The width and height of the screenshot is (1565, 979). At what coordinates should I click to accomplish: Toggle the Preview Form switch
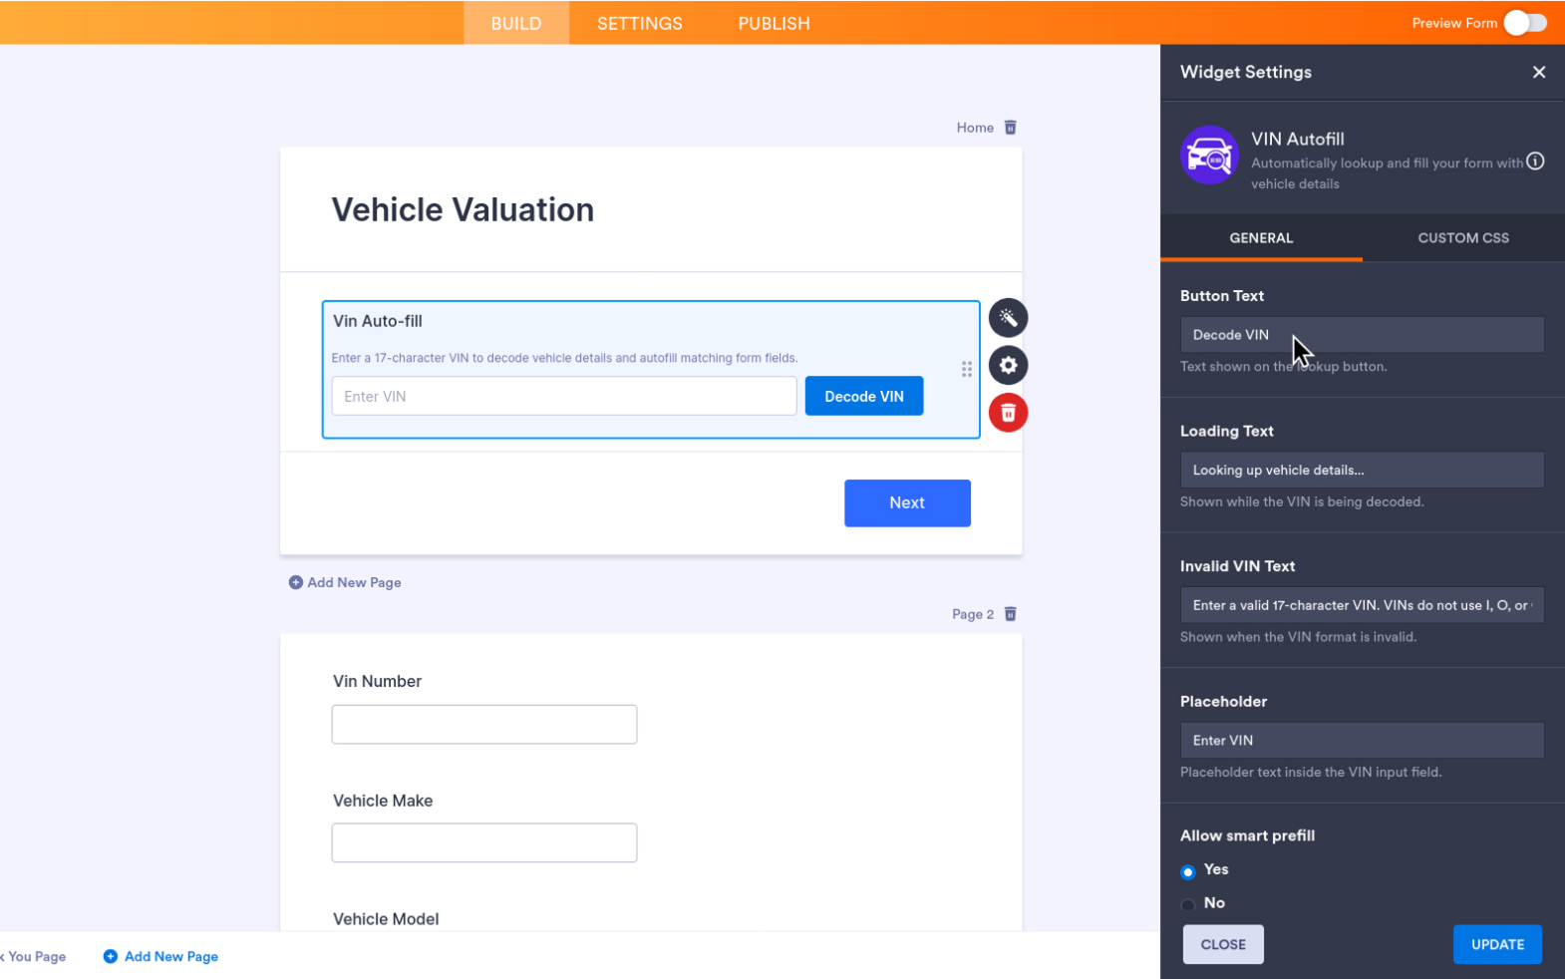pyautogui.click(x=1525, y=23)
